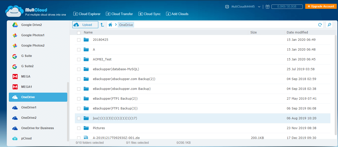Open the Cloud Sync tab
The width and height of the screenshot is (338, 147).
pos(150,14)
